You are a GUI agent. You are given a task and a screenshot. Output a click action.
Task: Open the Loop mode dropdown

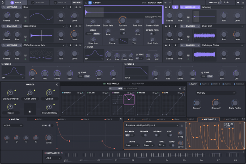132,145
